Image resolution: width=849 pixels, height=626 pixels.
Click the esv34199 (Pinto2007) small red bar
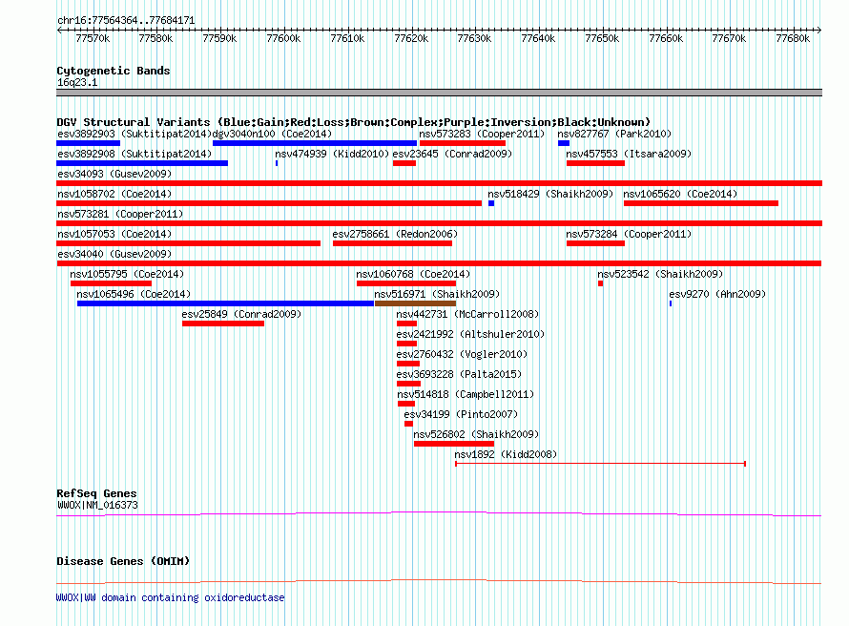408,424
